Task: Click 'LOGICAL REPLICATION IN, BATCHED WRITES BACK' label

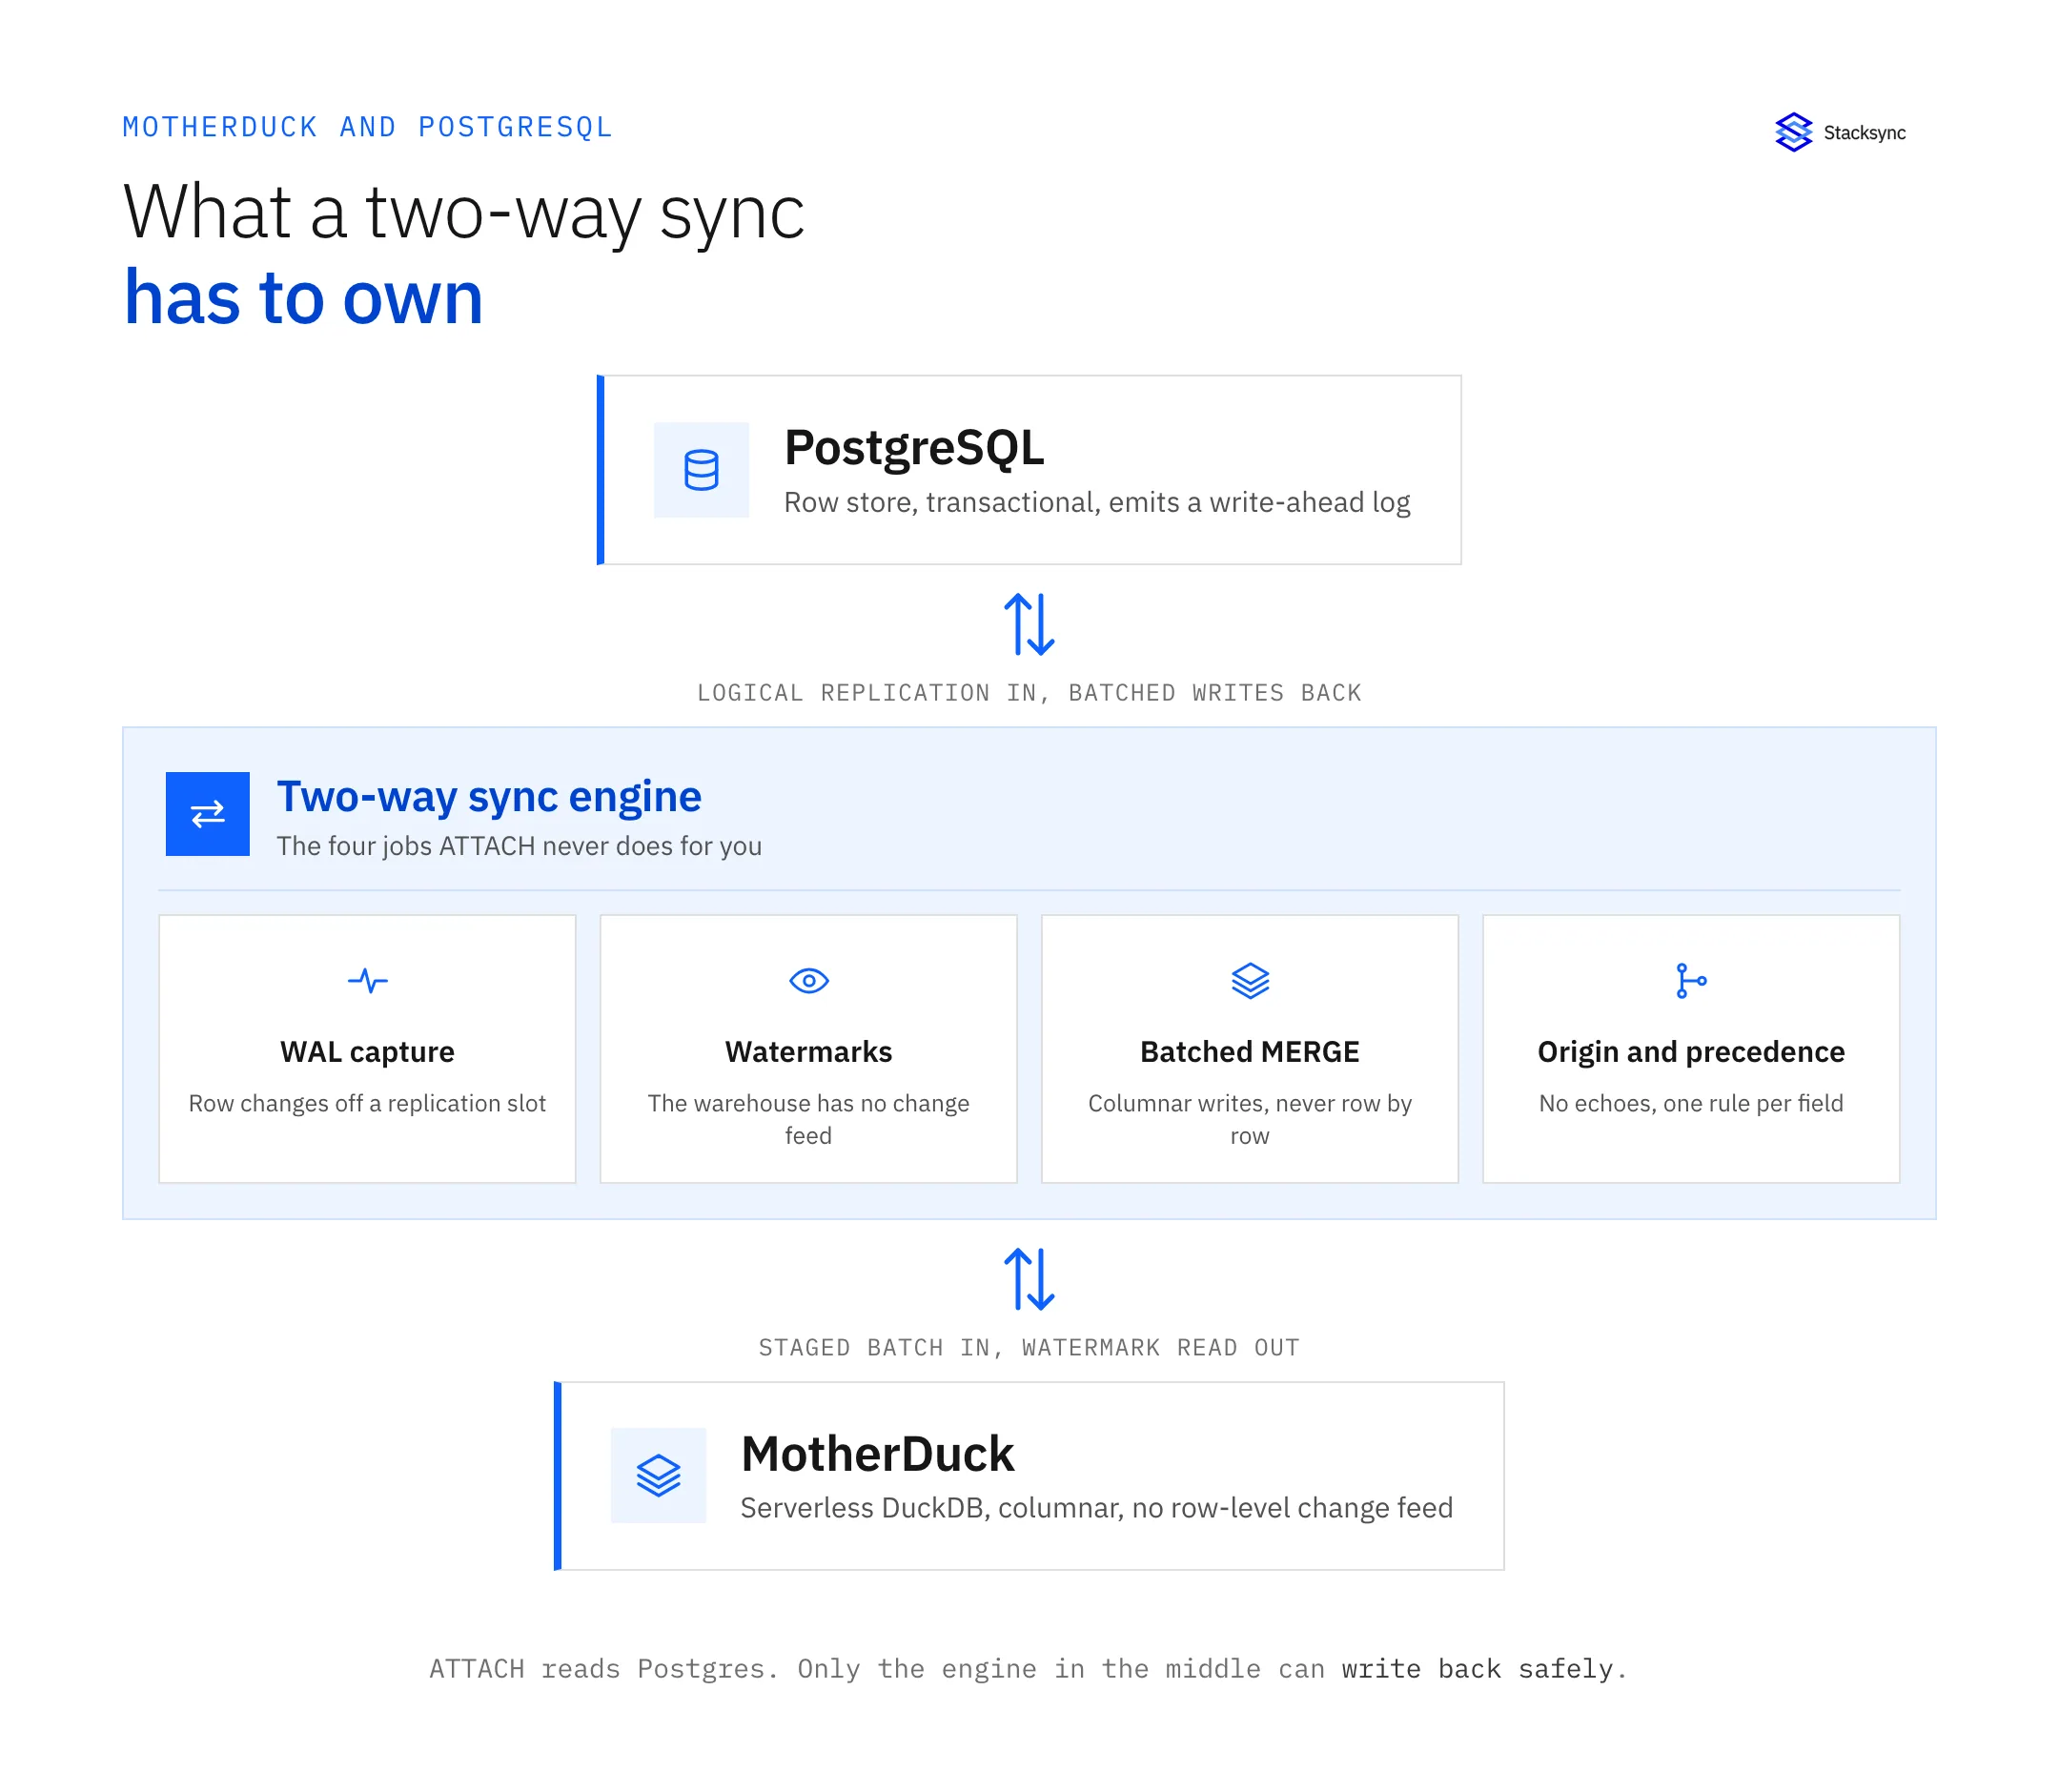Action: point(1029,693)
